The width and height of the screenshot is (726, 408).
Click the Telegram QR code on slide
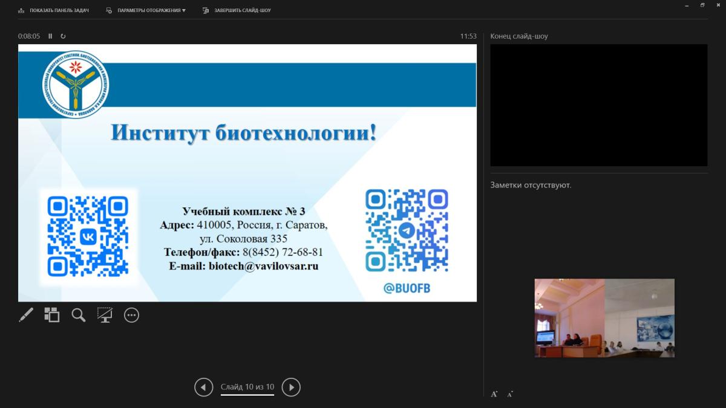pos(407,230)
